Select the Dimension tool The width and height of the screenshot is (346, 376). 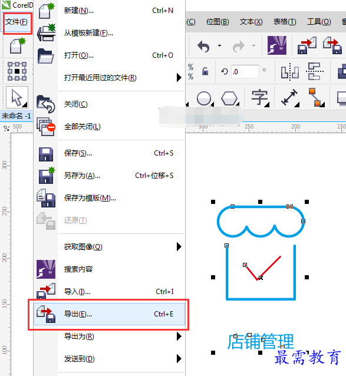point(289,97)
